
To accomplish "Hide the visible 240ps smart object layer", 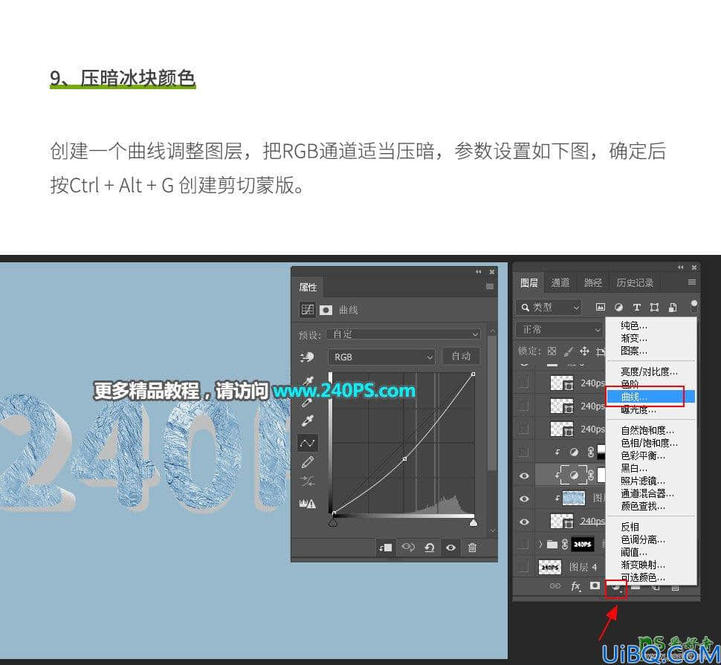I will click(524, 522).
